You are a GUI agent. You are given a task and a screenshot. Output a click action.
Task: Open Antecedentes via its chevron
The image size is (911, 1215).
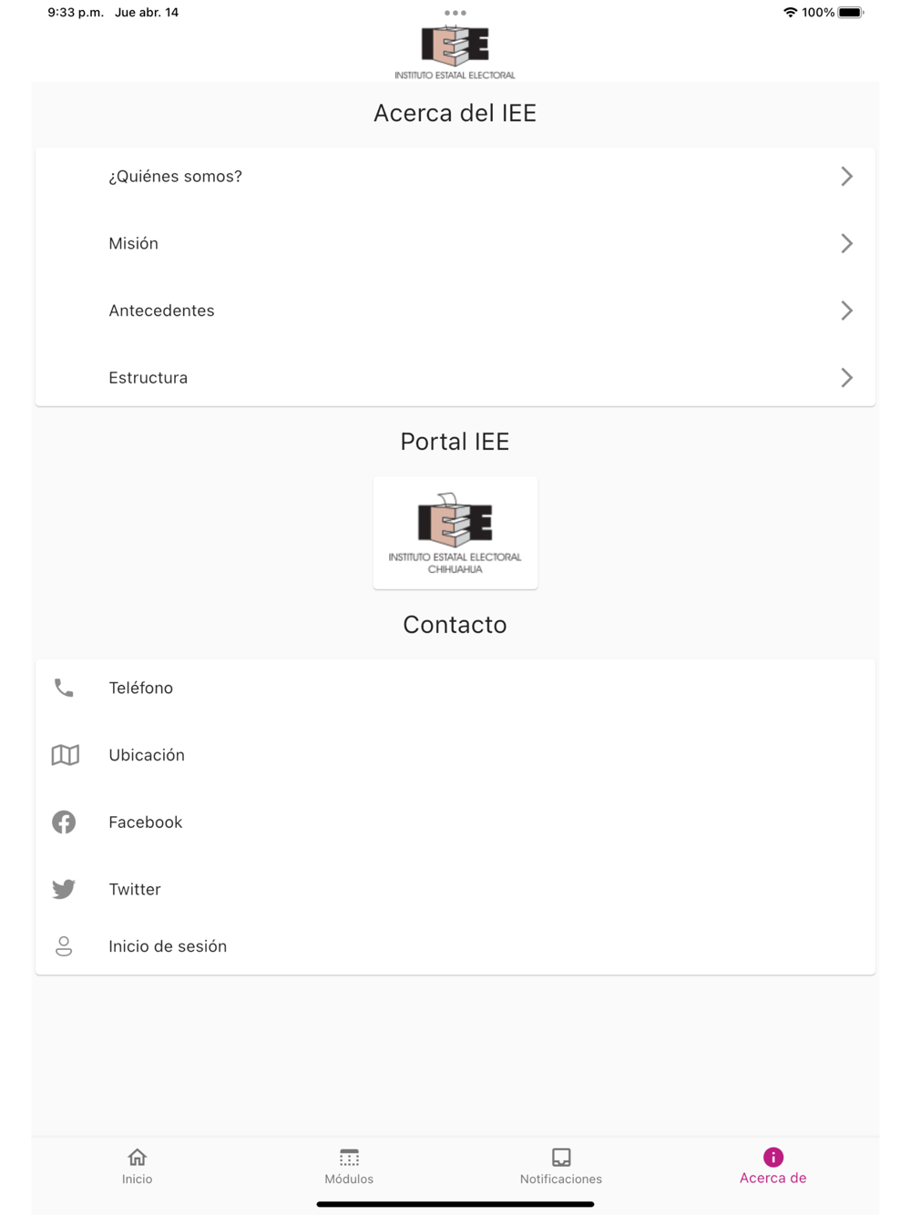click(846, 311)
